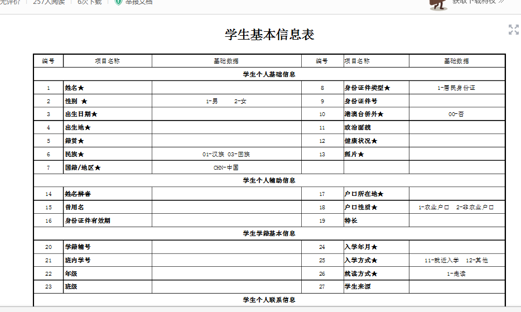Click the 性别★ field label
The image size is (521, 312).
pyautogui.click(x=76, y=101)
